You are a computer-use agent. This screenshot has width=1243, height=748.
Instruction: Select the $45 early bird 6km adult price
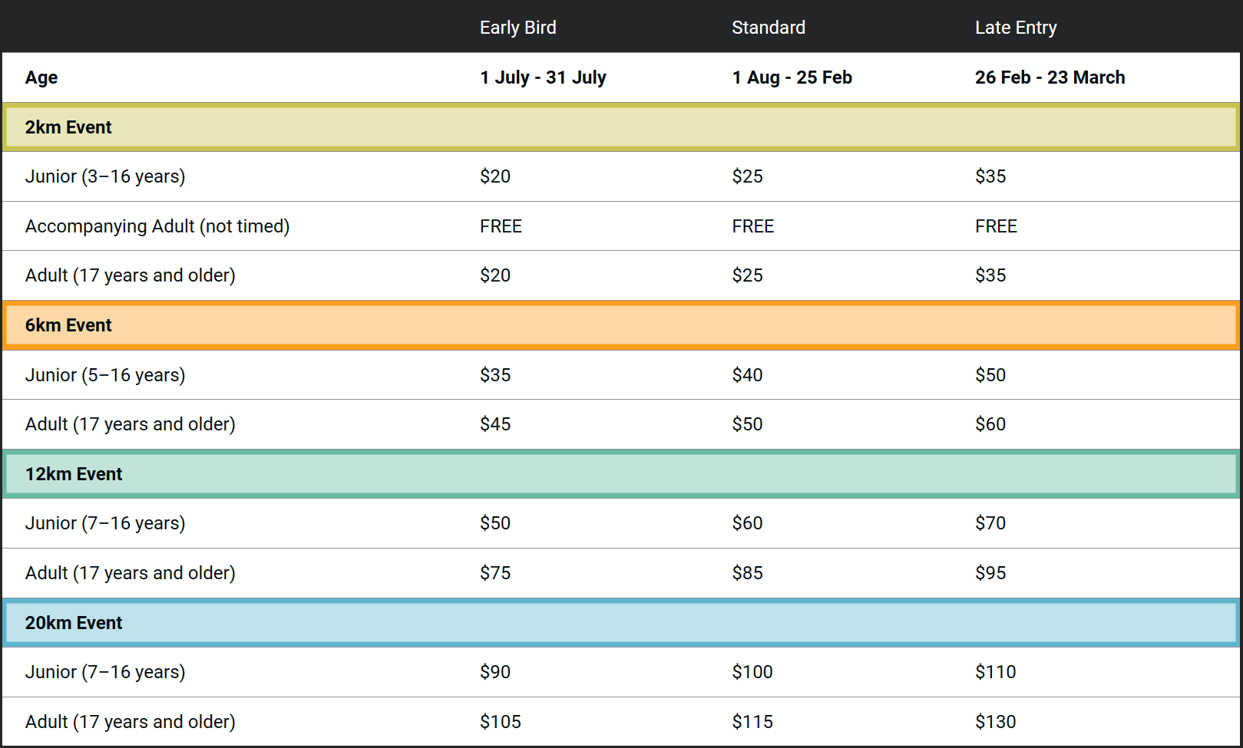495,424
